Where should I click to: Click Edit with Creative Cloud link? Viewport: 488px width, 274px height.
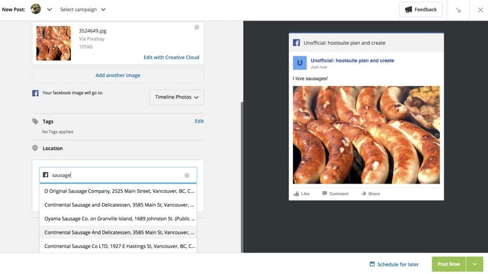coord(171,57)
